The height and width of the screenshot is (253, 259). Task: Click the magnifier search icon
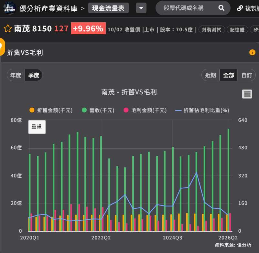pos(221,8)
